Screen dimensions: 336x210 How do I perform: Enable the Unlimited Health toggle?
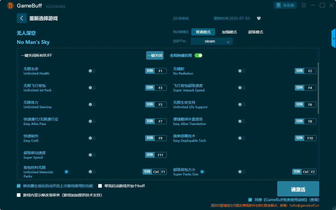[92, 71]
